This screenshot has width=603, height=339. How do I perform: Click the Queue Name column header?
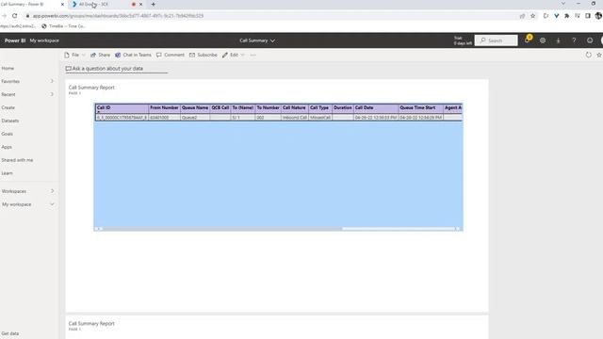[195, 108]
